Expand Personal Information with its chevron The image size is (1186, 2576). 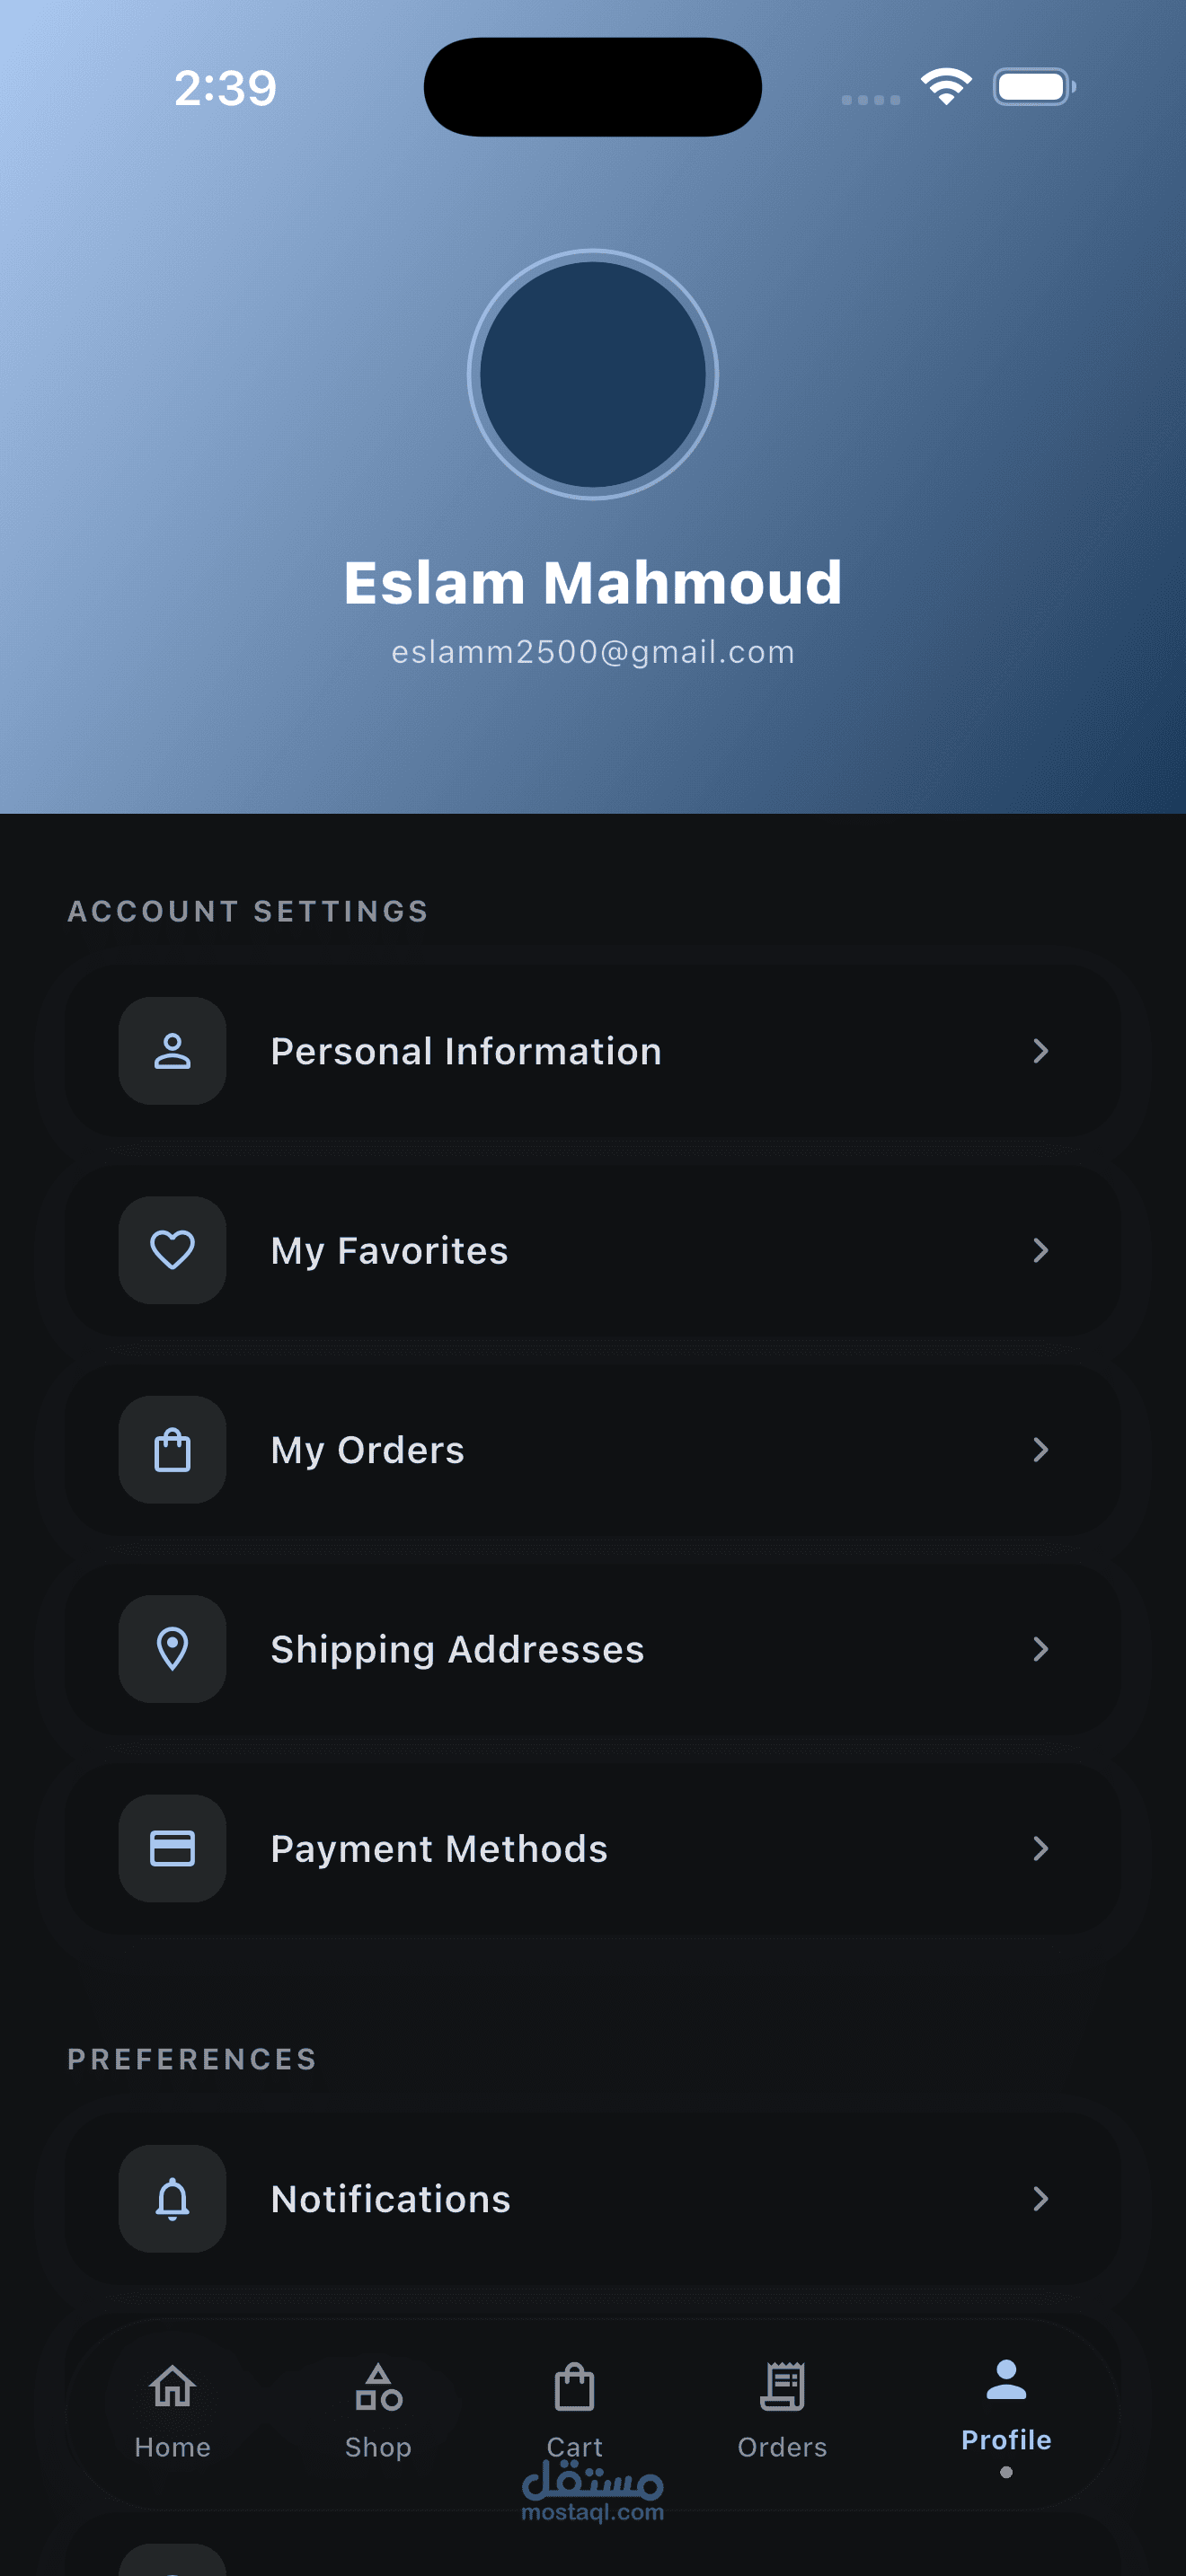point(1040,1051)
